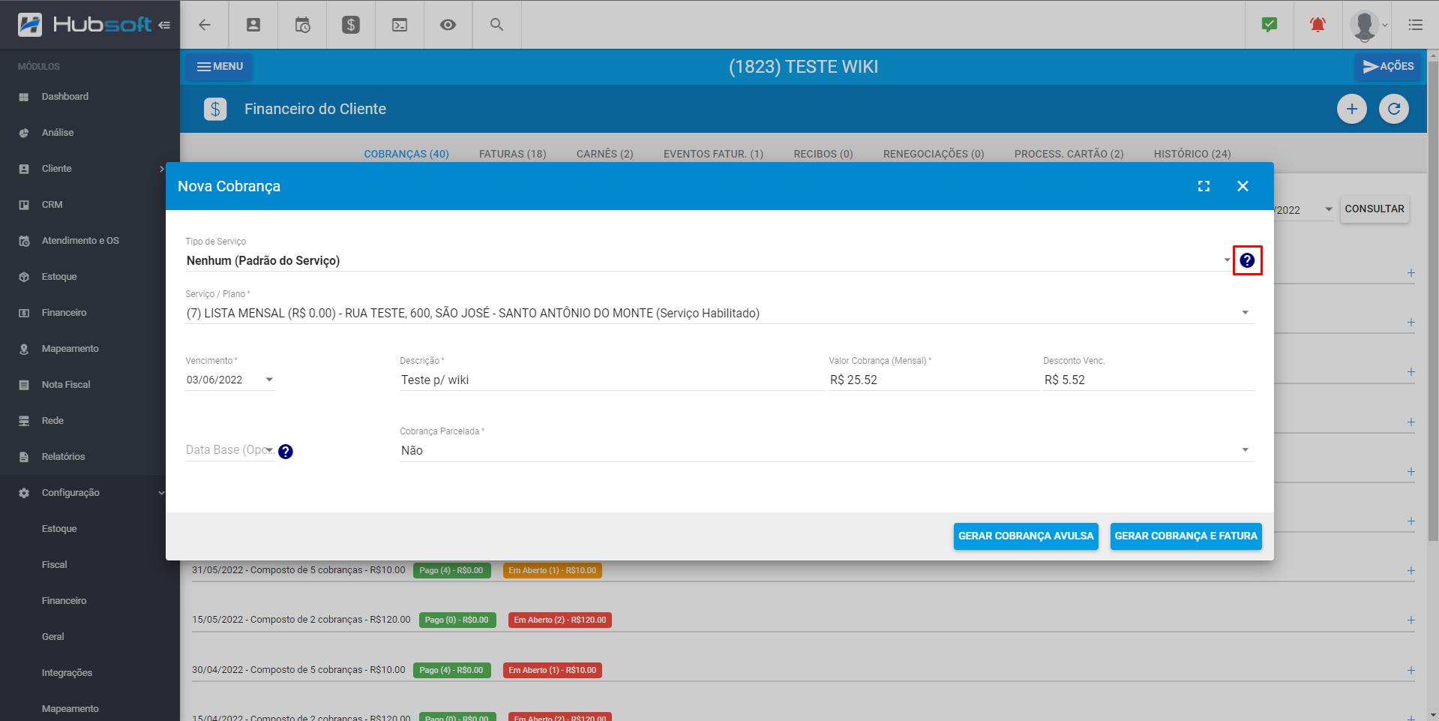Image resolution: width=1439 pixels, height=721 pixels.
Task: Refresh Financeiro do Cliente with reload icon
Action: (x=1394, y=109)
